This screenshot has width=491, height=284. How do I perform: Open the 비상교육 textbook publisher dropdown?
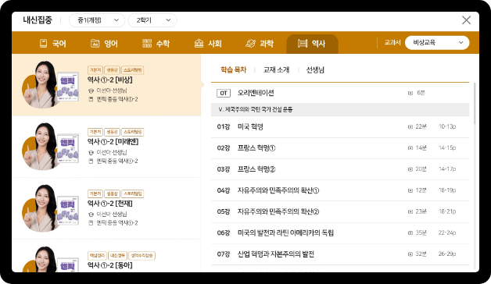coord(437,43)
